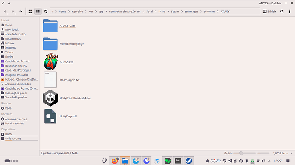This screenshot has height=165, width=295.
Task: Toggle the volume icon in system tray
Action: [263, 161]
